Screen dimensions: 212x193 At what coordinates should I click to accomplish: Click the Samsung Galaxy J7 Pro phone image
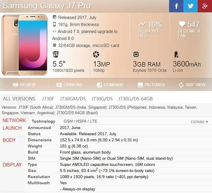coord(25,45)
